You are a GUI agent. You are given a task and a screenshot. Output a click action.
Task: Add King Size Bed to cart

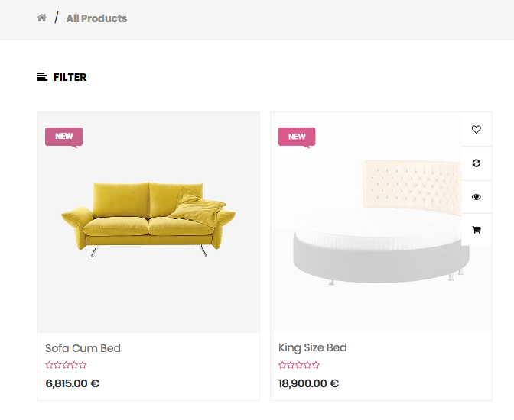tap(477, 229)
